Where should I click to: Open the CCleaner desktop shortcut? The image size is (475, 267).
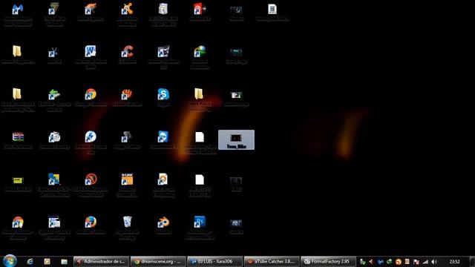pyautogui.click(x=127, y=51)
